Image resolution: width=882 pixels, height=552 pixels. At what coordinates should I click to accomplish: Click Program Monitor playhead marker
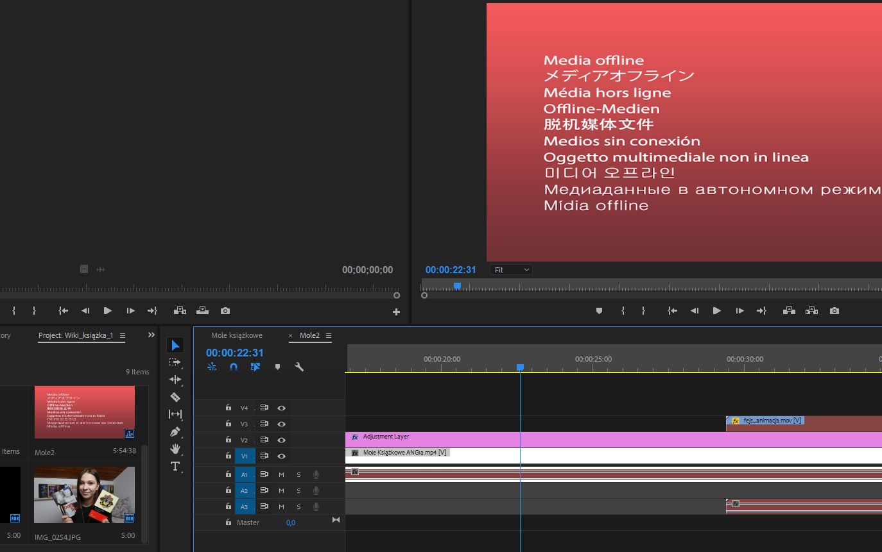[457, 286]
